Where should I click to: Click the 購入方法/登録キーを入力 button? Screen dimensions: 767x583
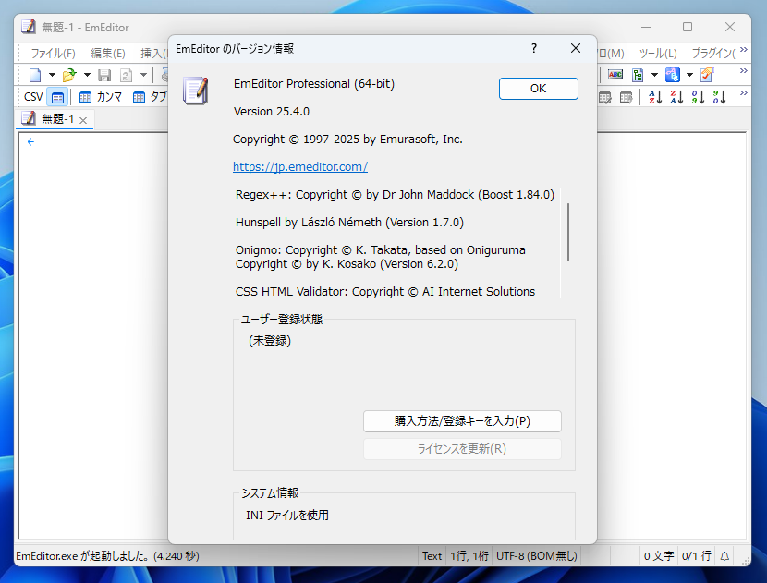coord(462,421)
